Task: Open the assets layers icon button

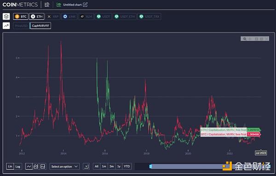Action: coord(6,17)
